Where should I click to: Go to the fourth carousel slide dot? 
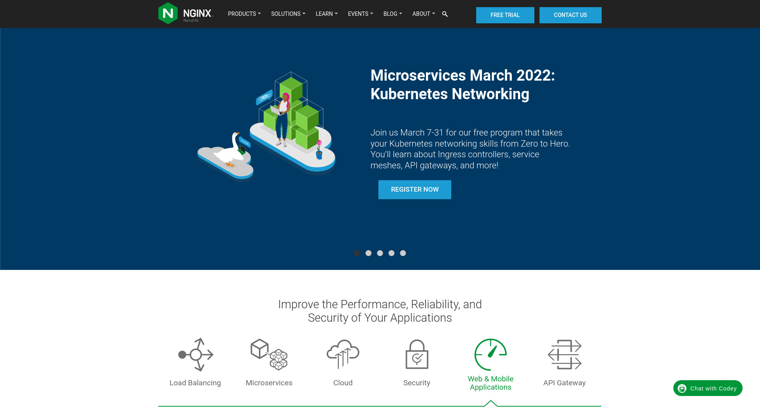(x=391, y=253)
